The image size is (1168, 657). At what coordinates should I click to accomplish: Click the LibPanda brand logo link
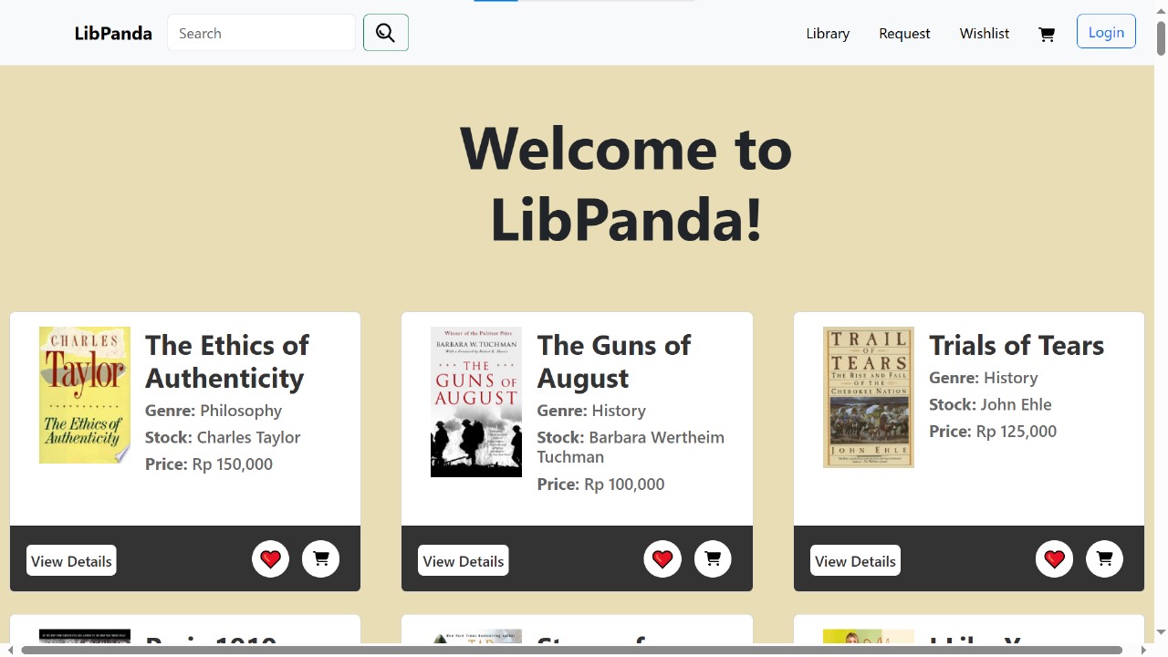coord(113,34)
